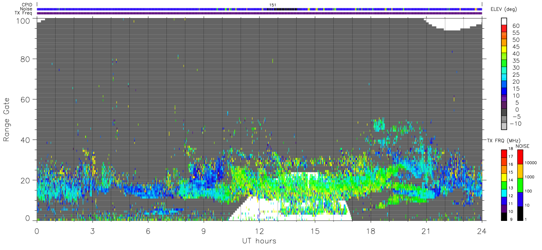Click the '-10' label in ELEV legend
The height and width of the screenshot is (250, 542).
(516, 124)
